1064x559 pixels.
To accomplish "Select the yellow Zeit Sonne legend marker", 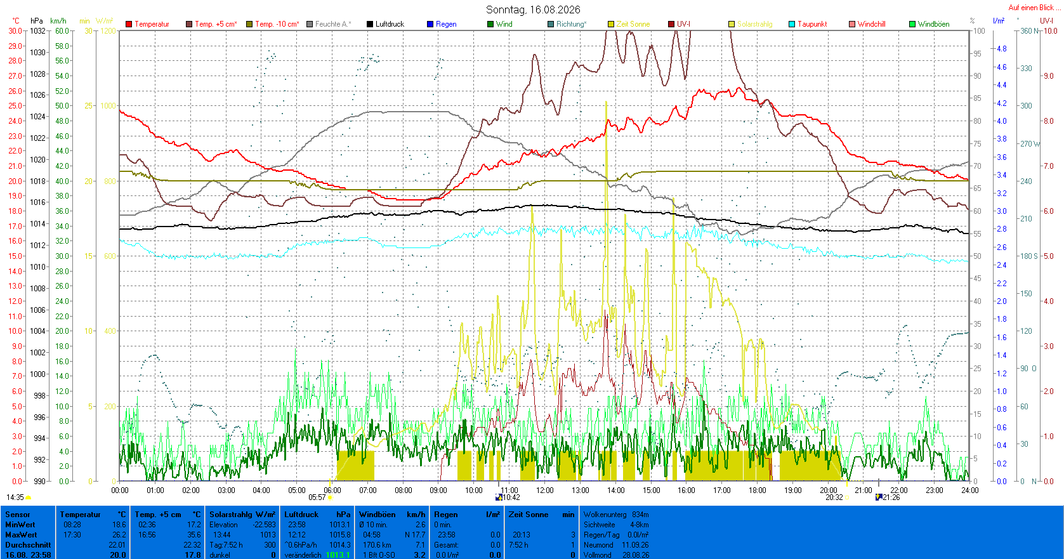I will (x=611, y=24).
